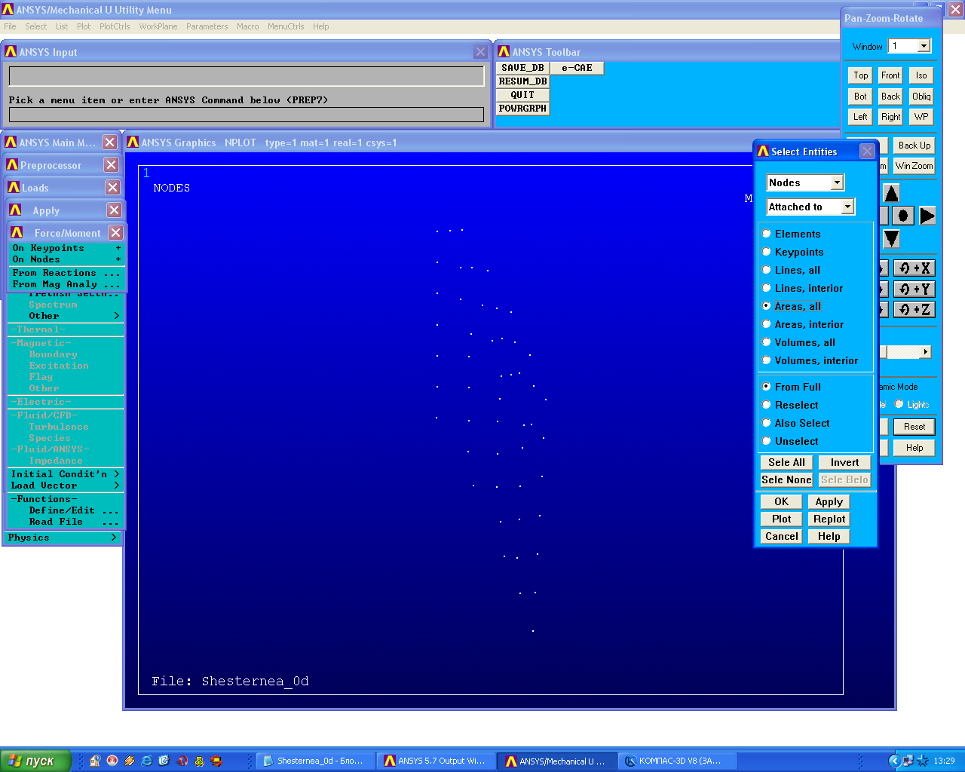Switch to Shesternea_0d Notepad taskbar item
The image size is (965, 772).
tap(315, 761)
